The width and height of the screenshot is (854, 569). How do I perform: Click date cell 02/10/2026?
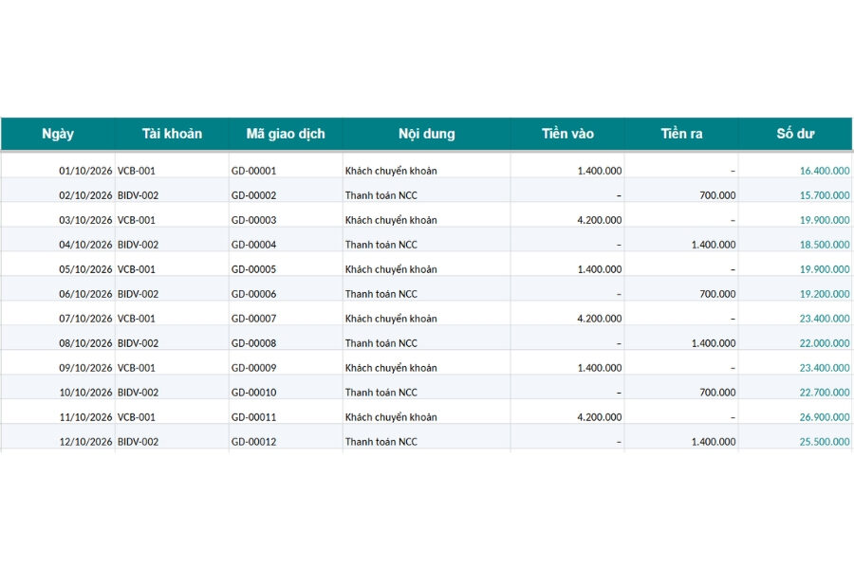pyautogui.click(x=85, y=195)
